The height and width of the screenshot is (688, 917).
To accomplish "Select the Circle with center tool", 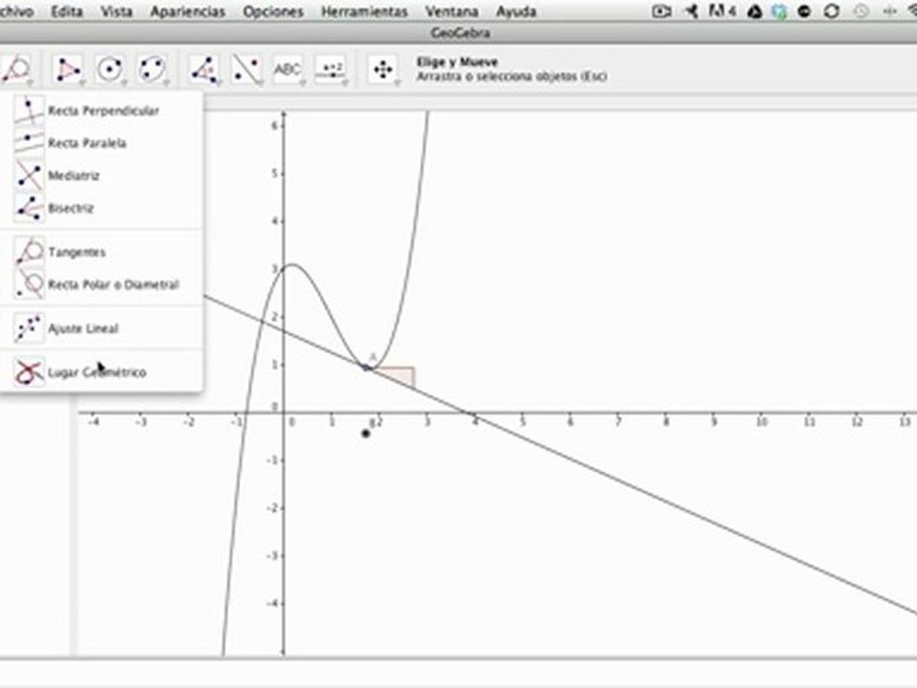I will (x=109, y=70).
